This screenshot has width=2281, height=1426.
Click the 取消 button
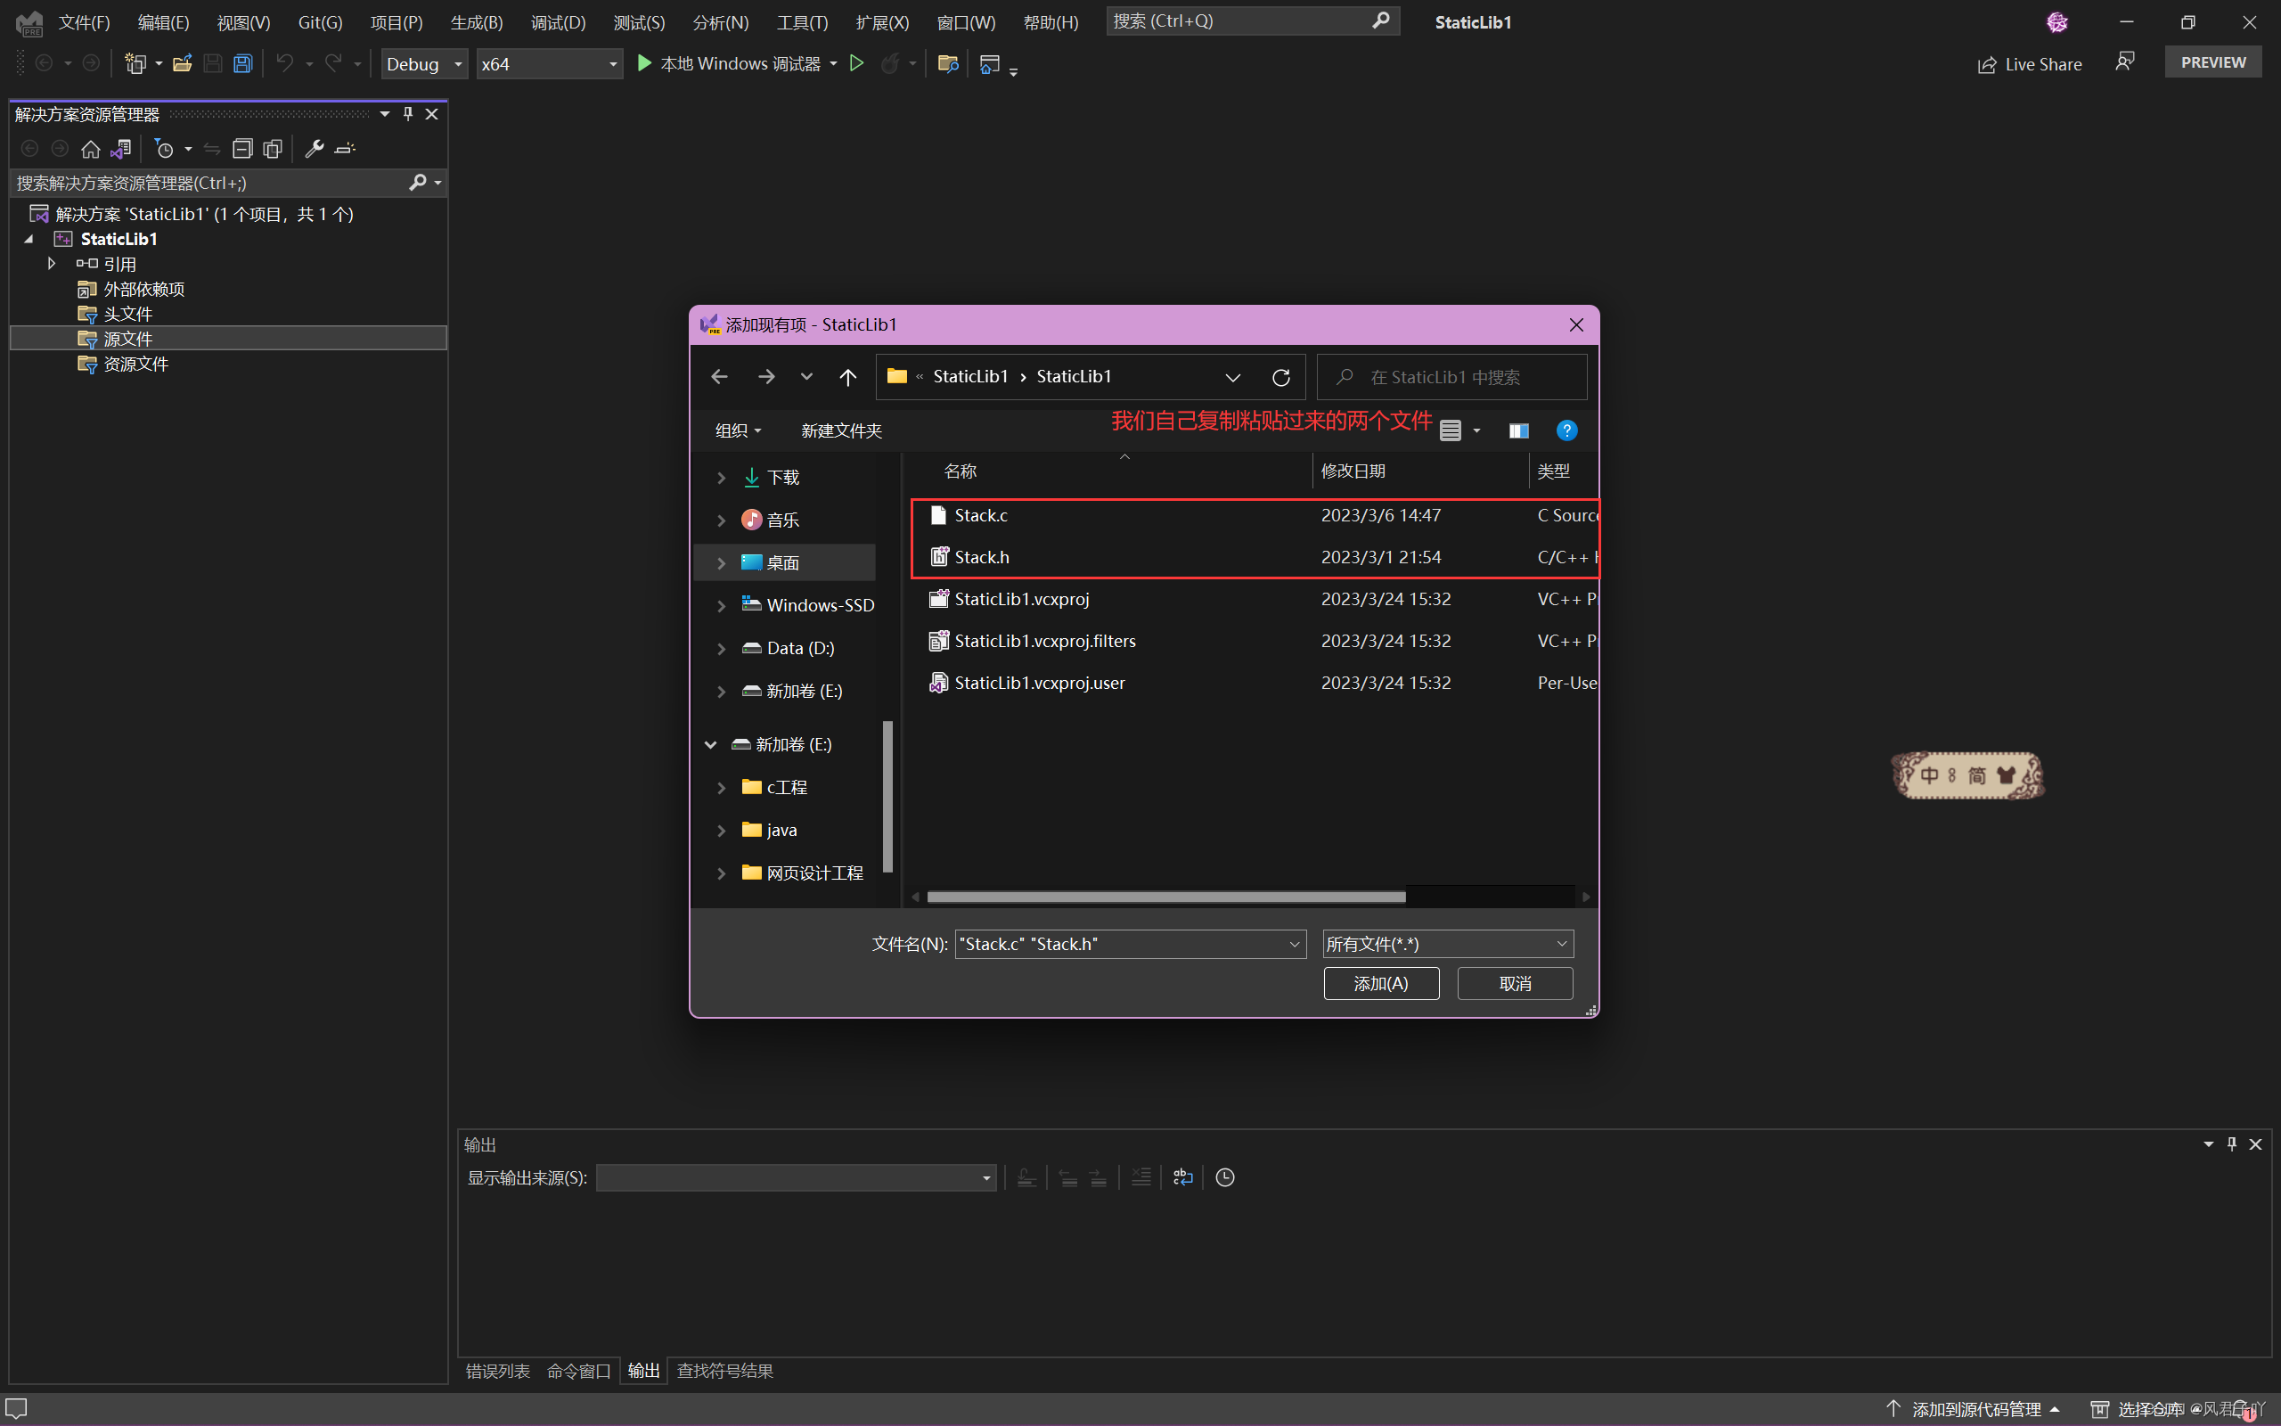tap(1514, 984)
